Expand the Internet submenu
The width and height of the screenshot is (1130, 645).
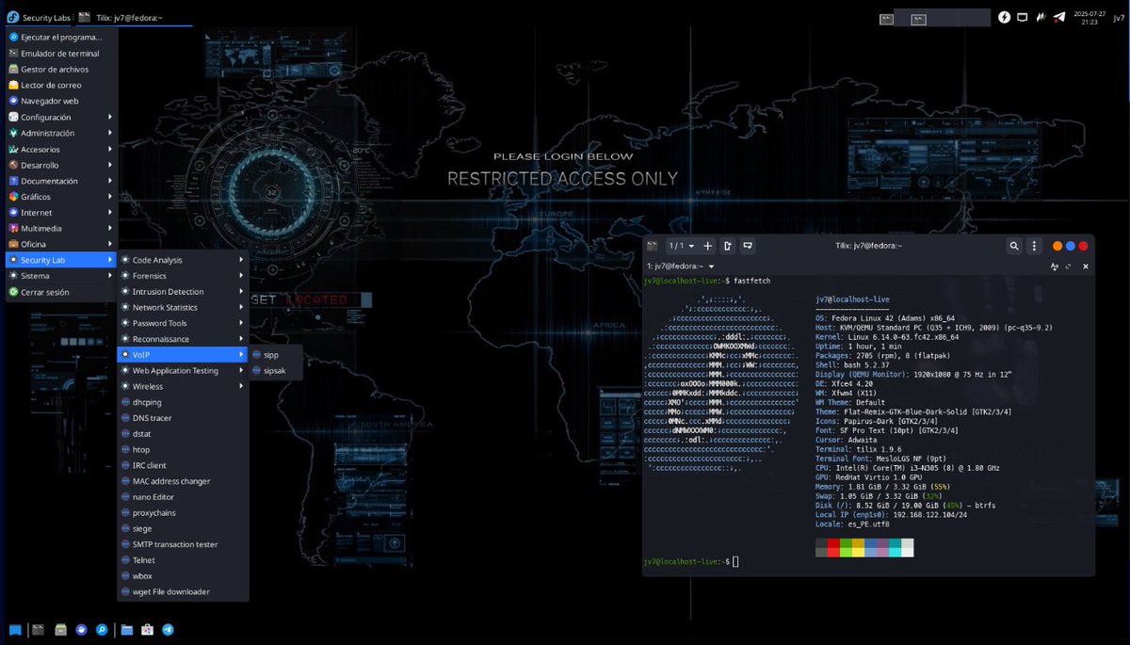tap(61, 213)
